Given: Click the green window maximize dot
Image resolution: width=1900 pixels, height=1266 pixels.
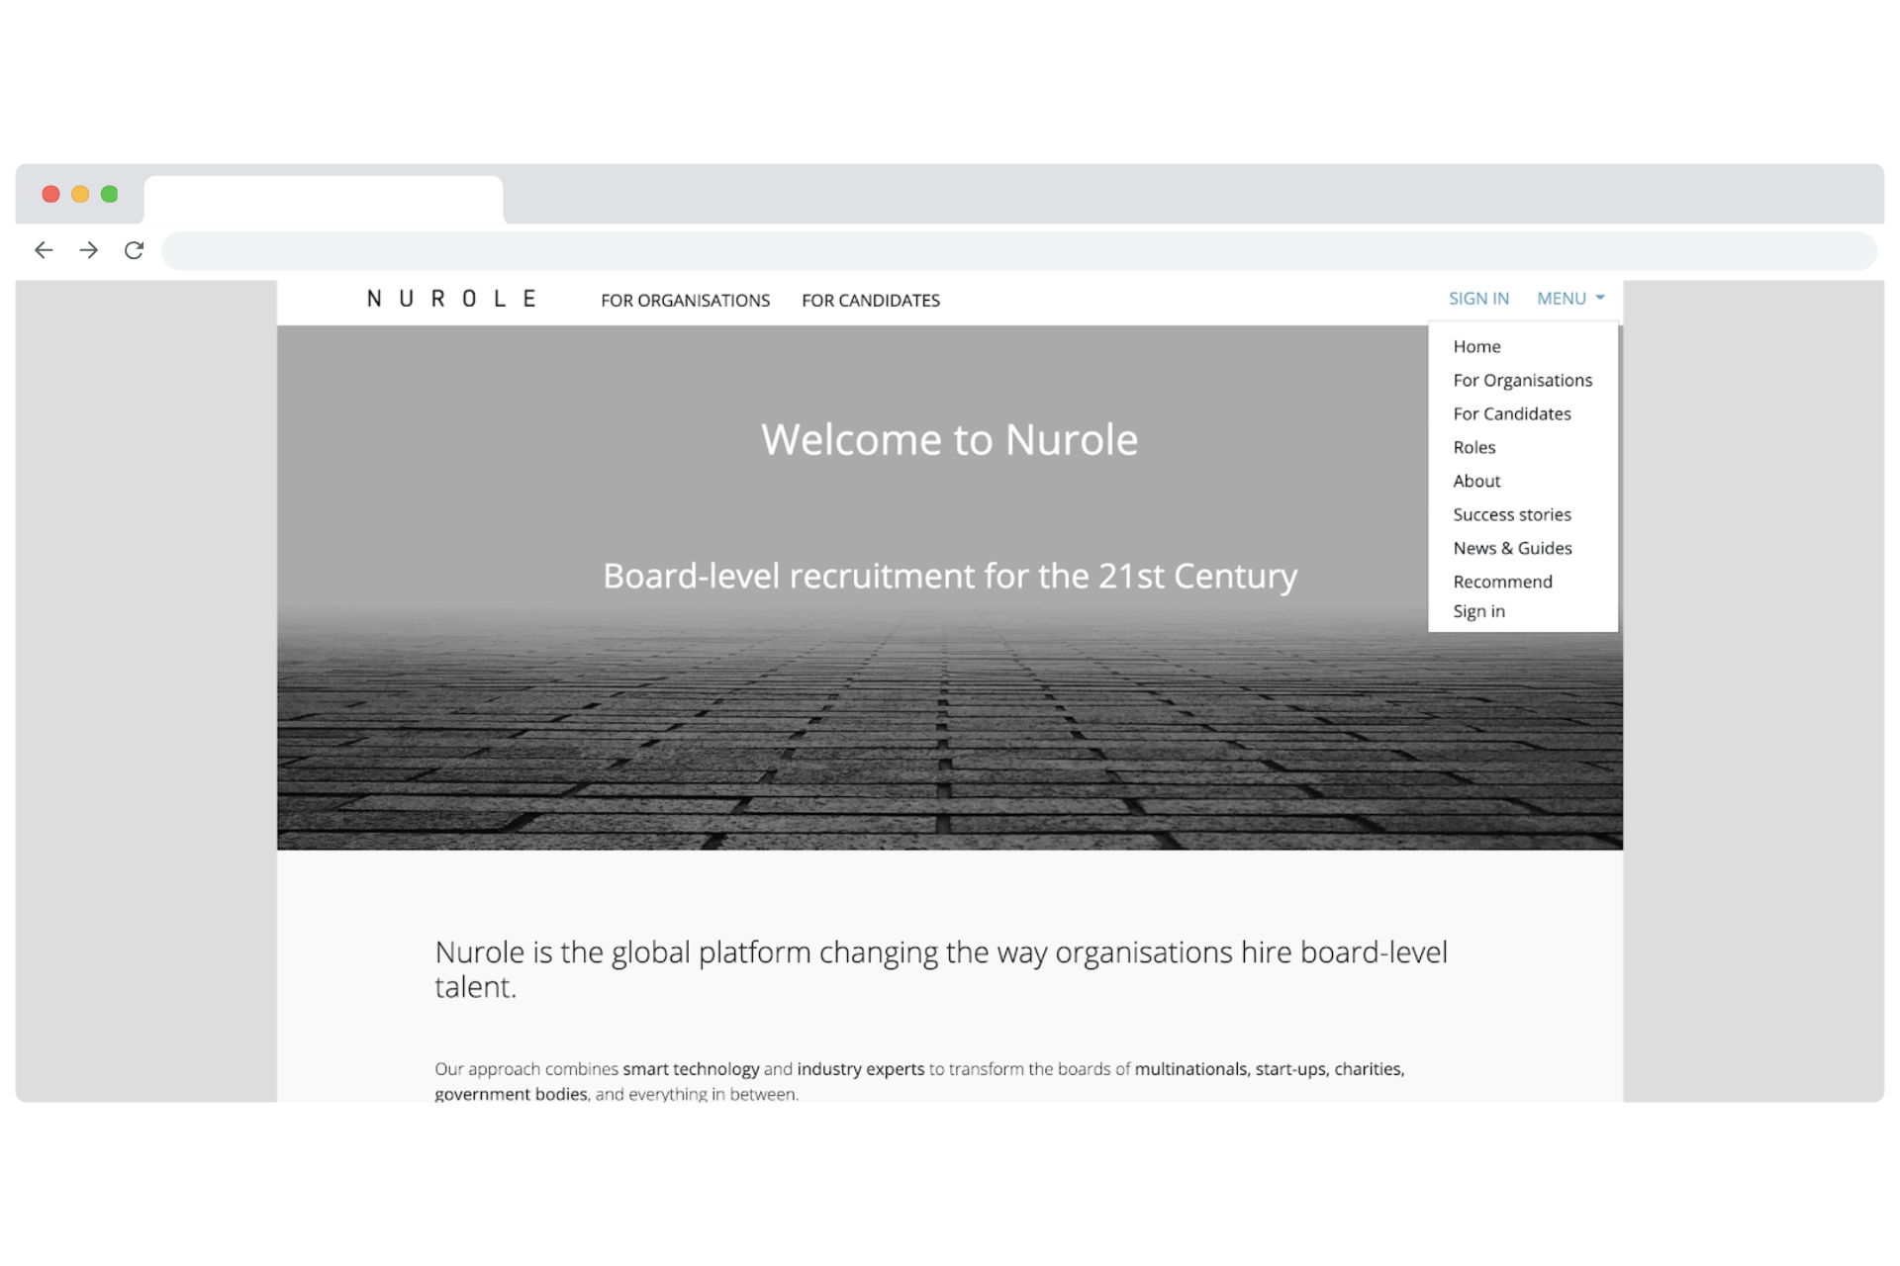Looking at the screenshot, I should [110, 194].
